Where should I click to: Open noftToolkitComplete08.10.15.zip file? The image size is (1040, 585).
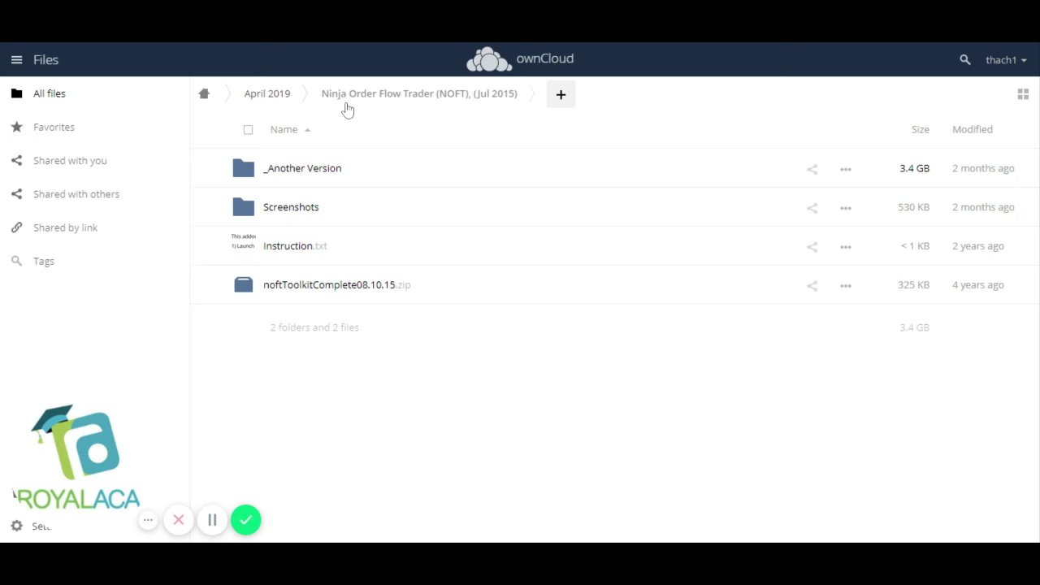coord(337,285)
